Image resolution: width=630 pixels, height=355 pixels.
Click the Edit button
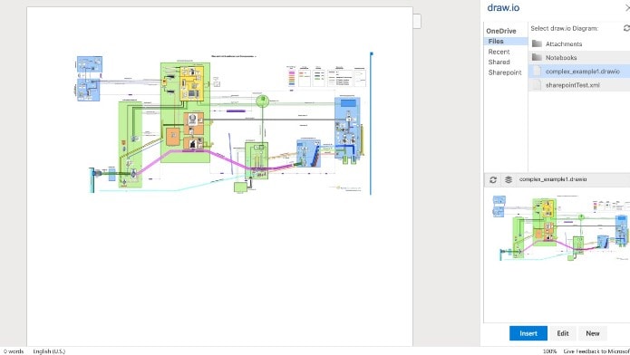(563, 333)
